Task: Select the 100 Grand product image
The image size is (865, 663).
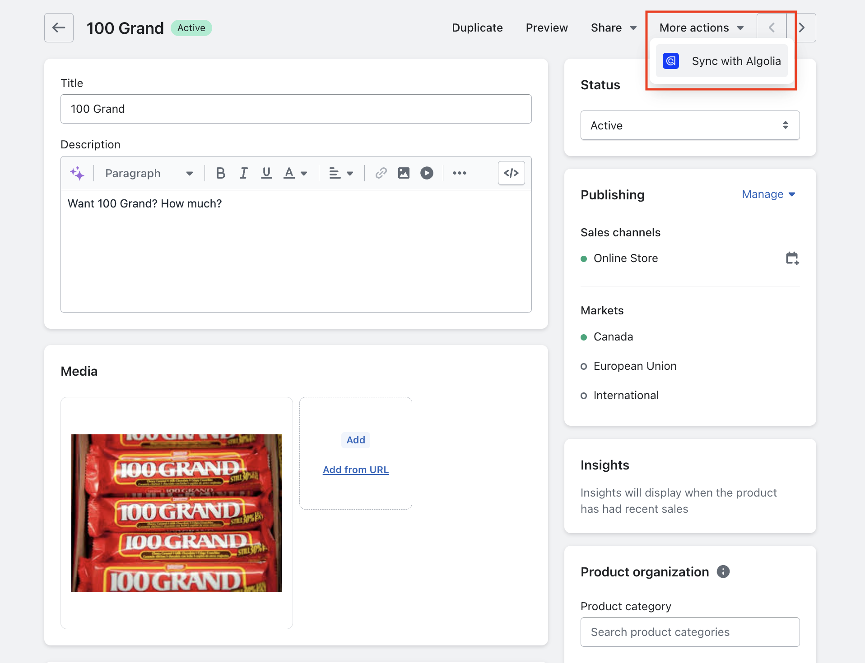Action: pyautogui.click(x=177, y=513)
